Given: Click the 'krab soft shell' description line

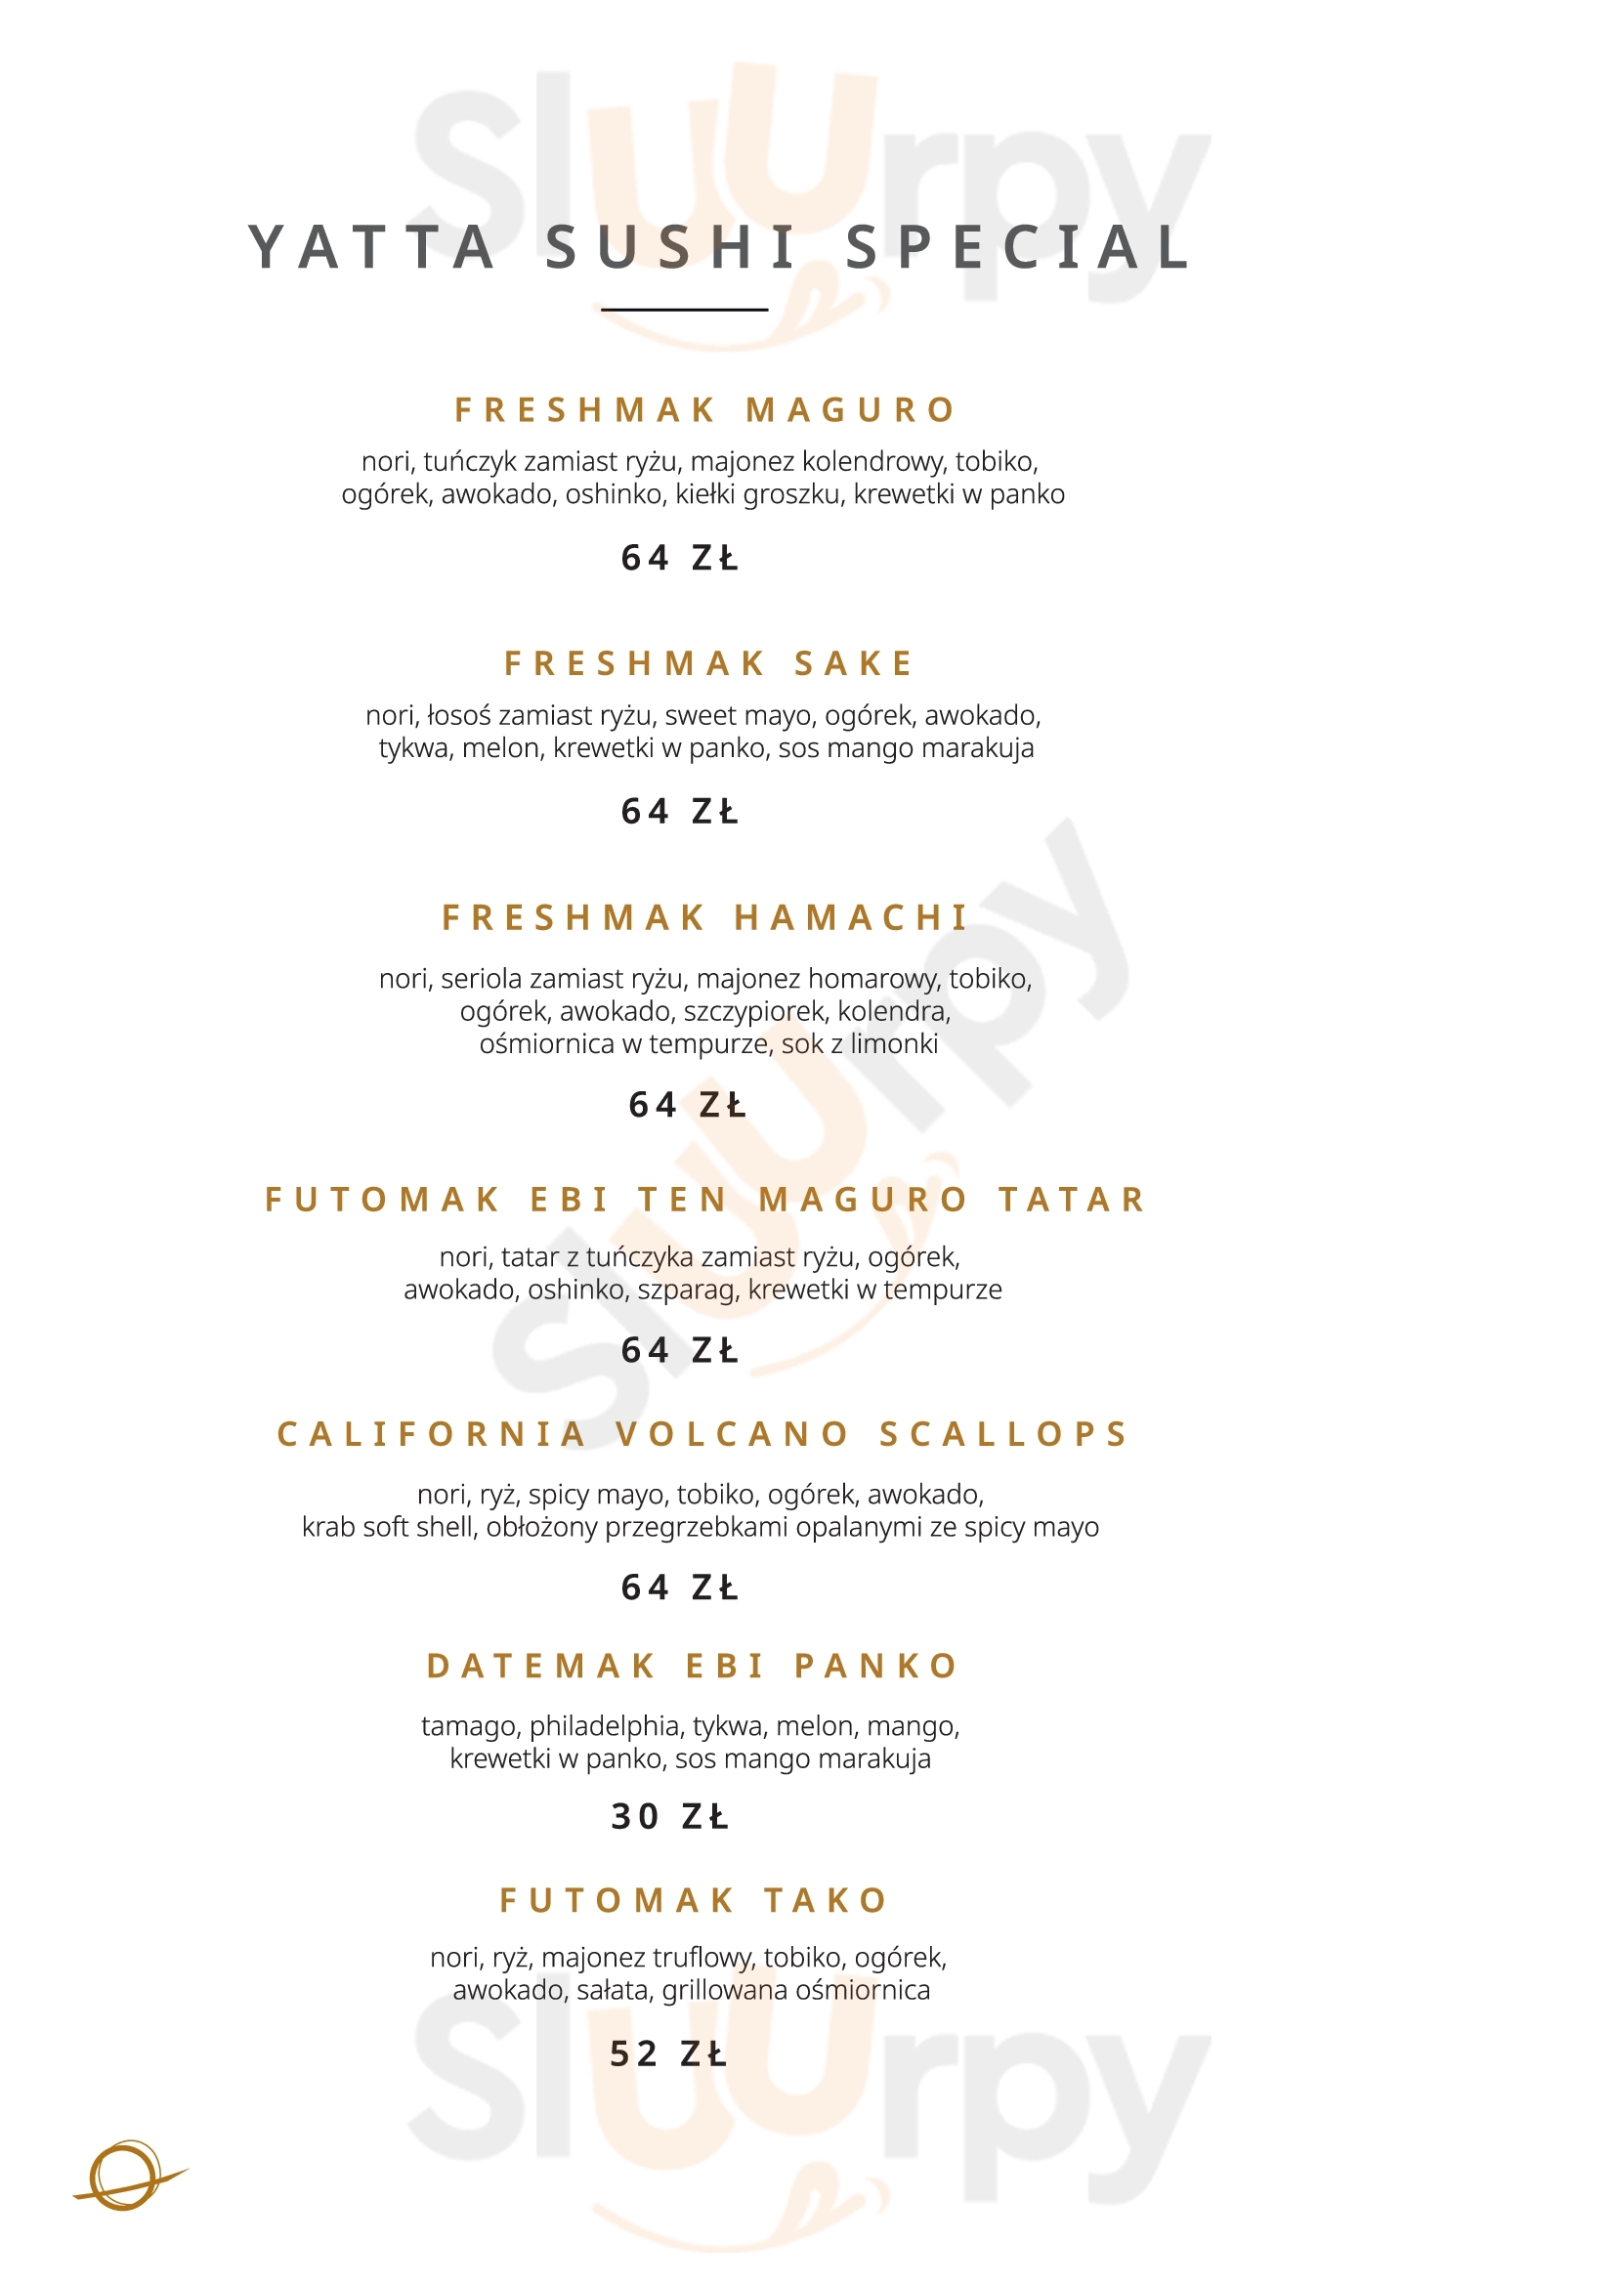Looking at the screenshot, I should point(701,1527).
